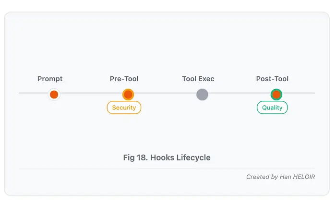Click the Security badge under Pre-Tool

(x=124, y=108)
